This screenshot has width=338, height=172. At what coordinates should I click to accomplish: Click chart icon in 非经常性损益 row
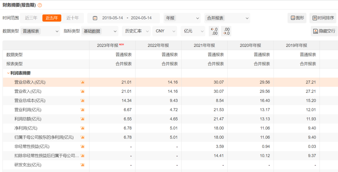[83, 146]
